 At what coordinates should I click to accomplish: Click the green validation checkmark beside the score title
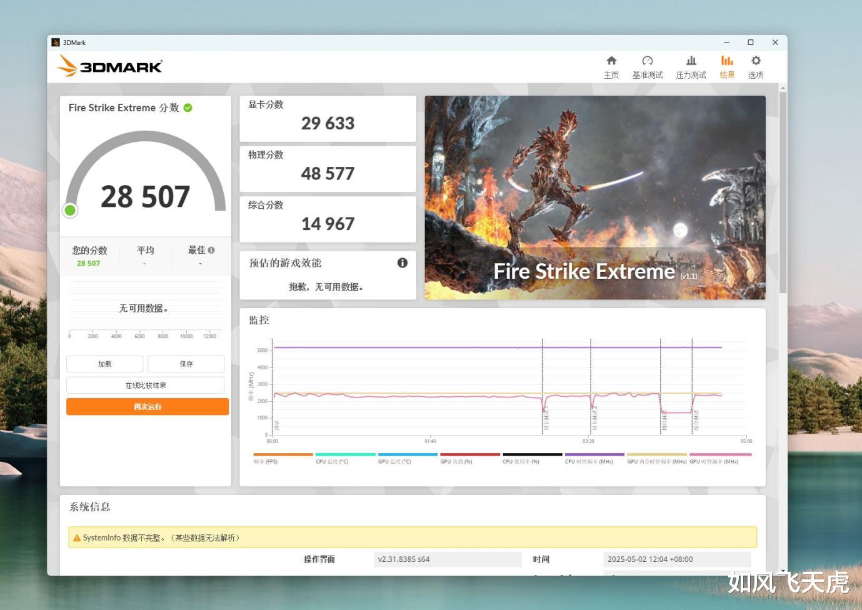click(x=188, y=107)
